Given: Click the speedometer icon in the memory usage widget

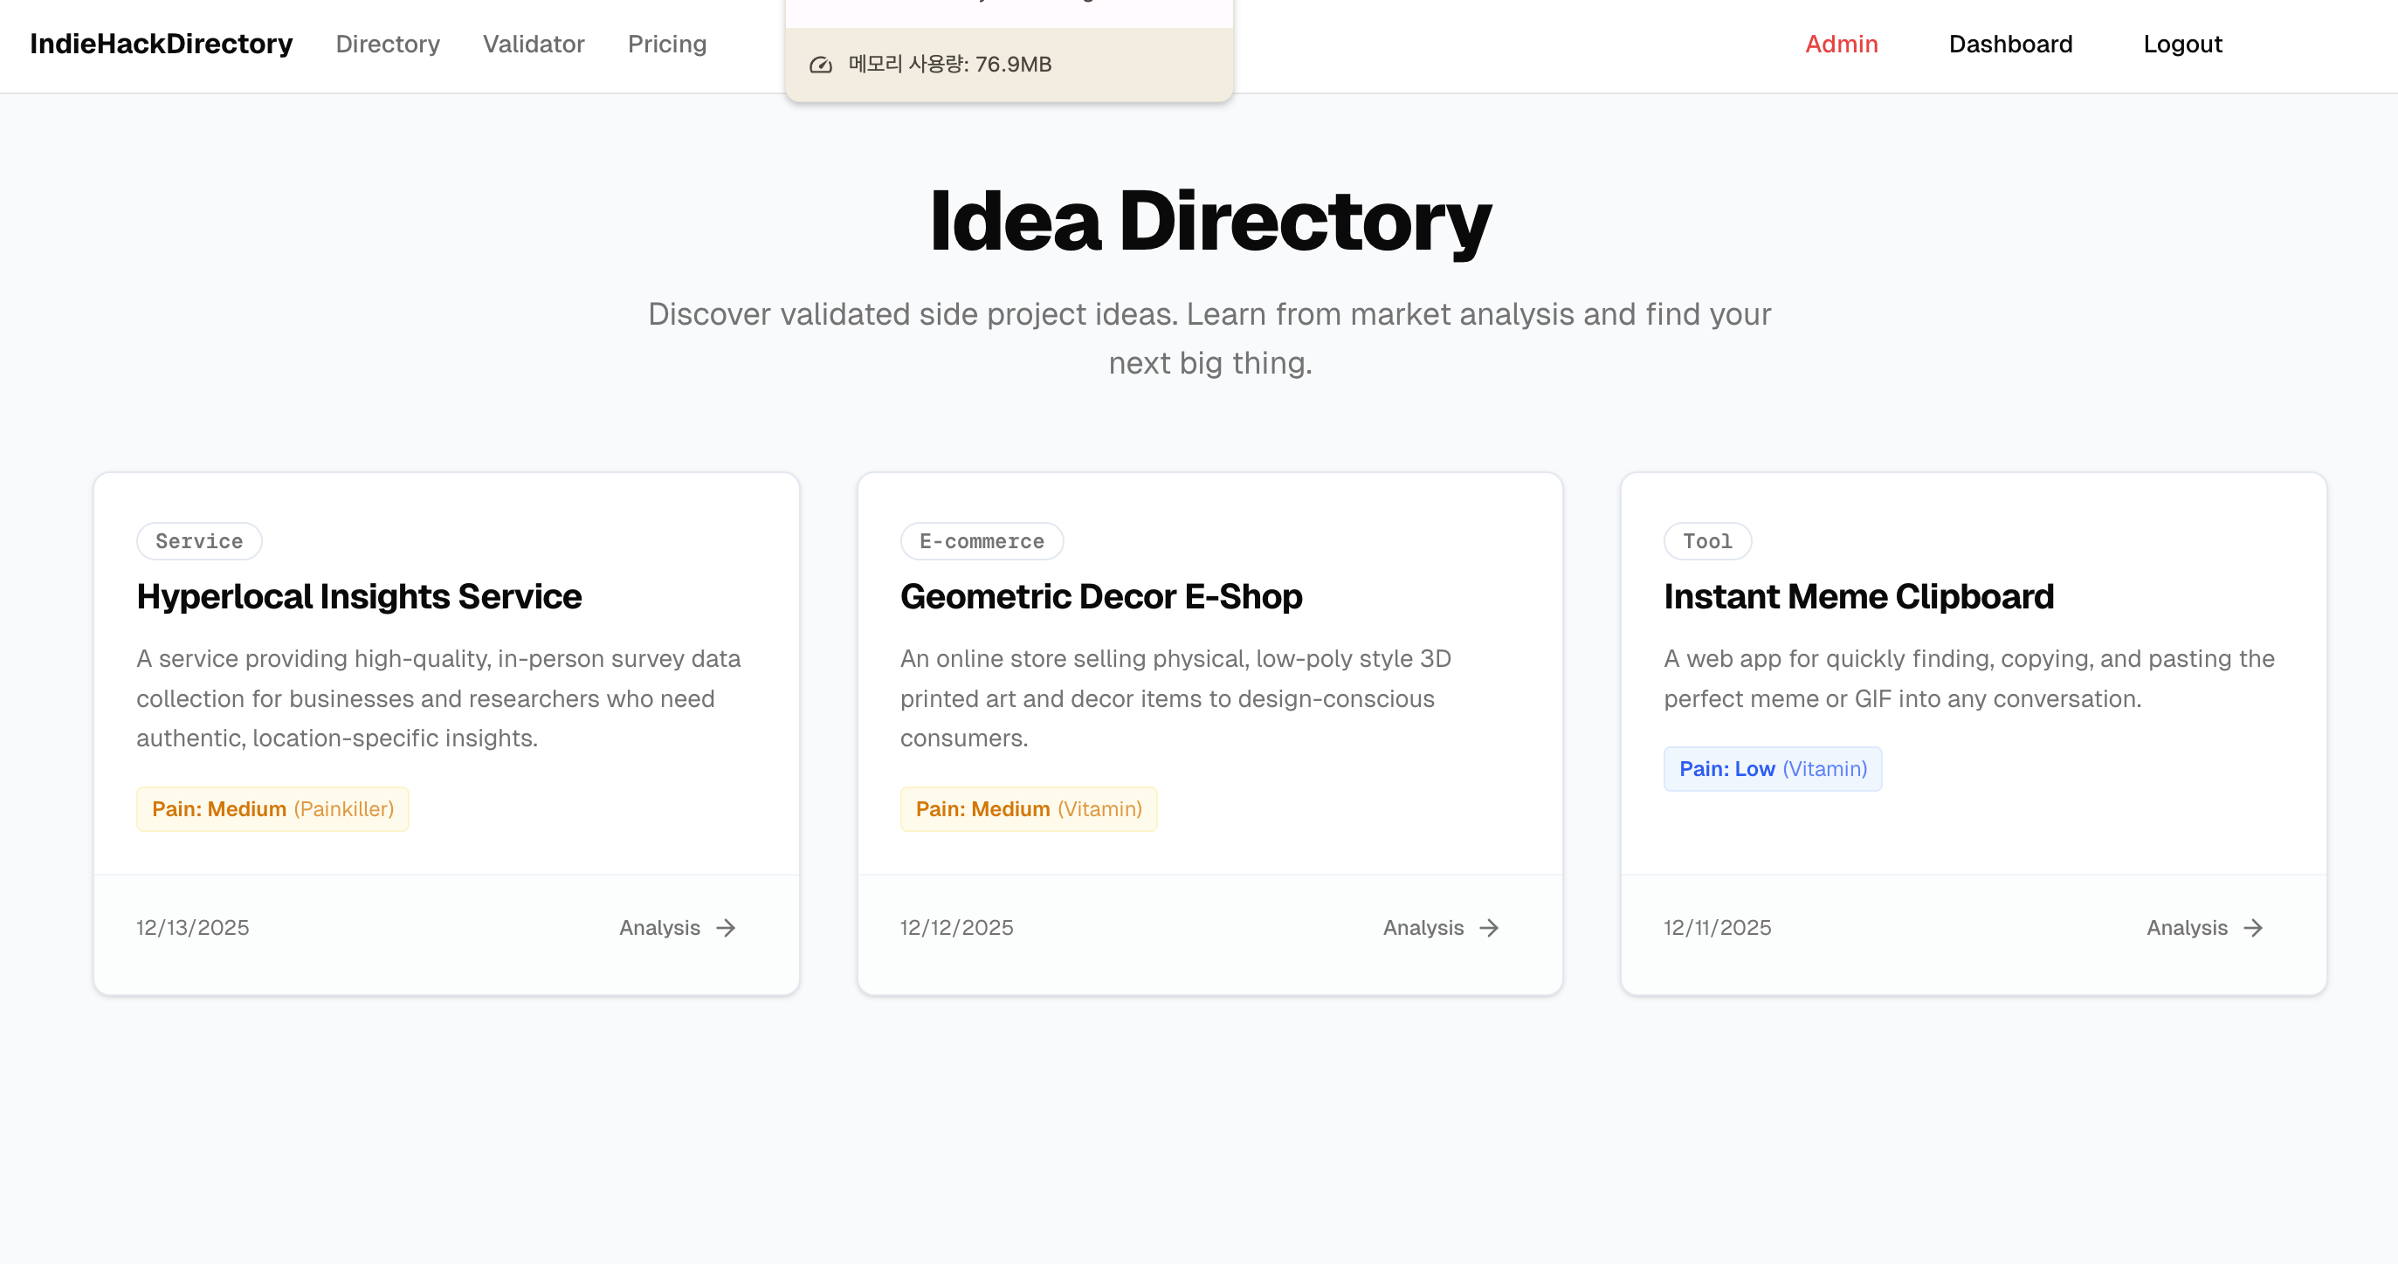Looking at the screenshot, I should pos(820,65).
